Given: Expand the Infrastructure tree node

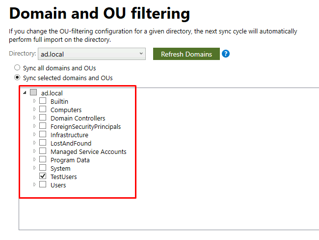Looking at the screenshot, I should [34, 135].
